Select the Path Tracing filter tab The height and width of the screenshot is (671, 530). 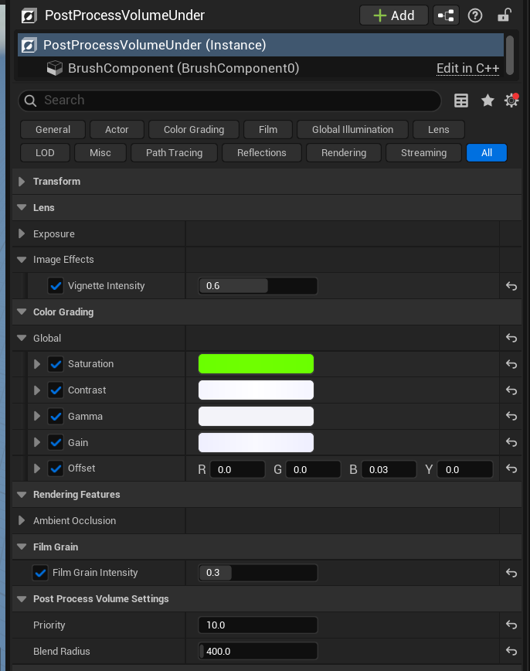[x=174, y=153]
